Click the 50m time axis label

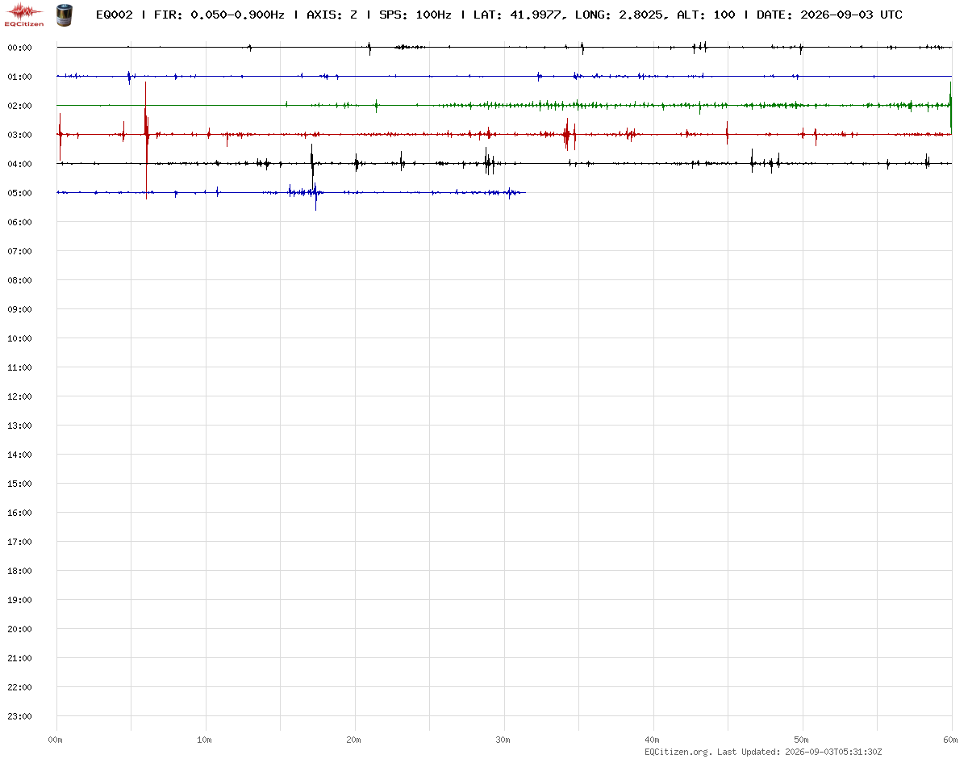802,740
